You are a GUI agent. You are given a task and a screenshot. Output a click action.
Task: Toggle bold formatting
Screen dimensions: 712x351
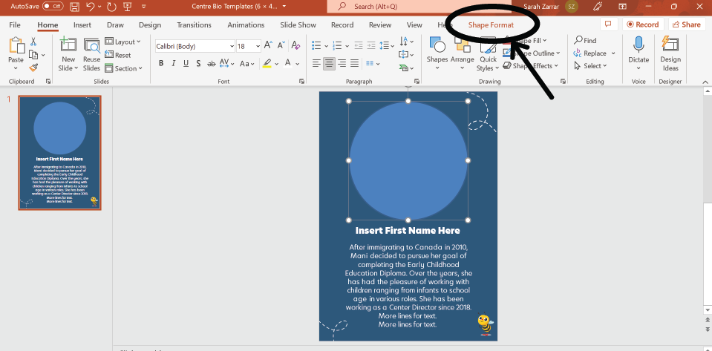(x=160, y=63)
